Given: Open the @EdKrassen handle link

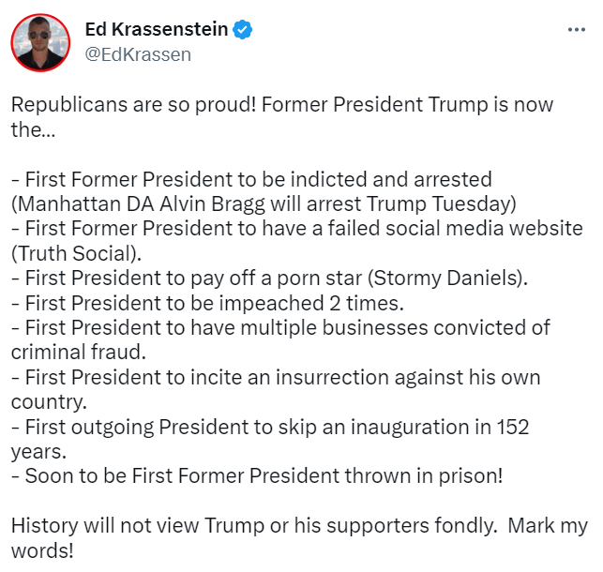Looking at the screenshot, I should tap(138, 54).
